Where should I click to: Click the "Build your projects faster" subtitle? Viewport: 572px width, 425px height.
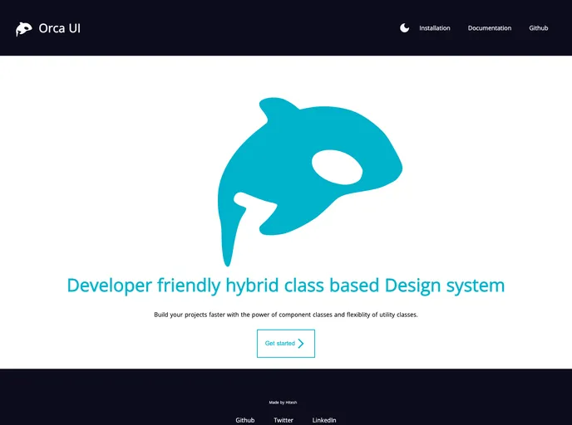point(285,315)
